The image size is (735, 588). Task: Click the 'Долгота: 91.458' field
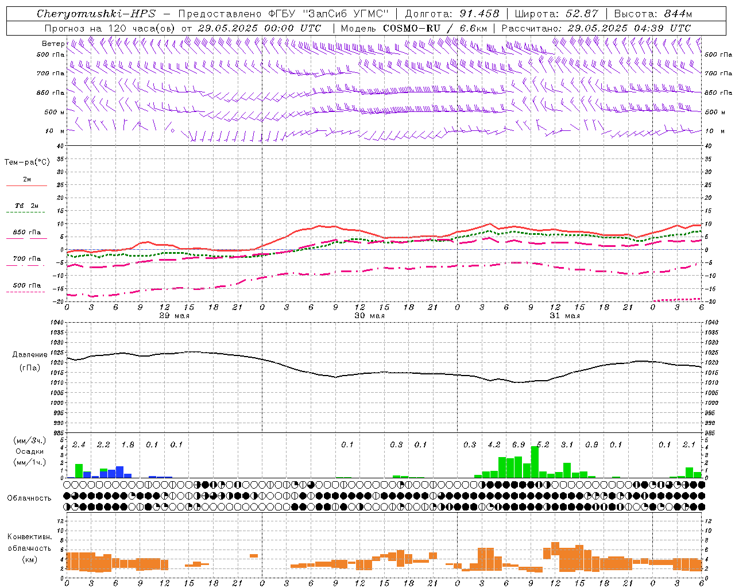452,14
